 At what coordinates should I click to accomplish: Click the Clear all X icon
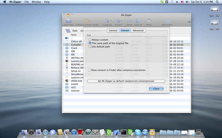point(138,21)
